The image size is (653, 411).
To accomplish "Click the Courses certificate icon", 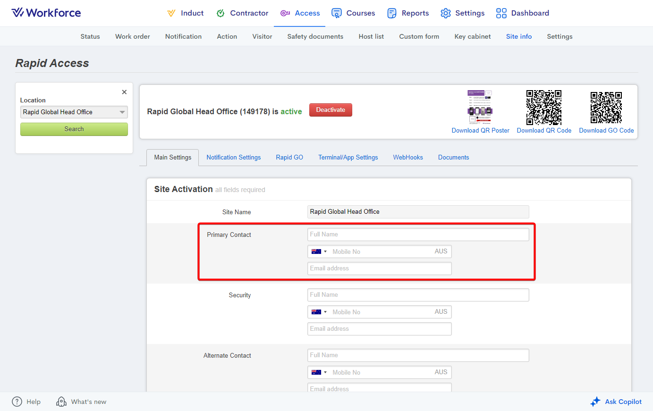I will tap(337, 13).
